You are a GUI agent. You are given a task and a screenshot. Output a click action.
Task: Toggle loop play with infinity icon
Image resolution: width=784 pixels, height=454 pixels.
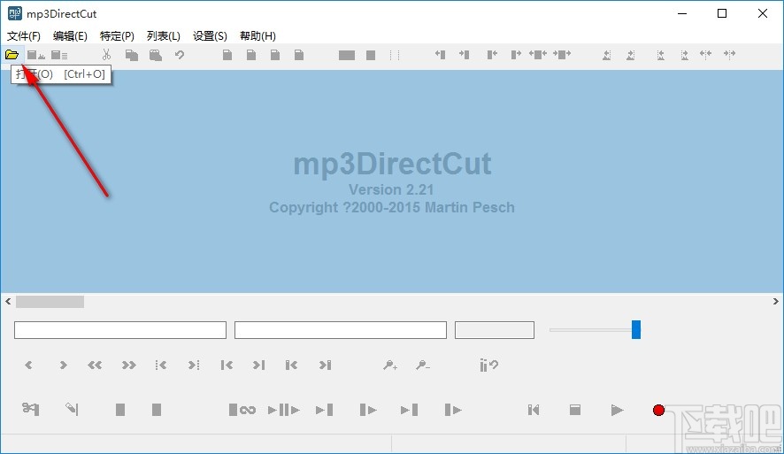coord(242,410)
